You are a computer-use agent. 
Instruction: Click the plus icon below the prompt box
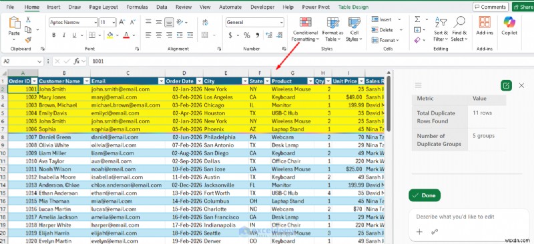[x=419, y=232]
